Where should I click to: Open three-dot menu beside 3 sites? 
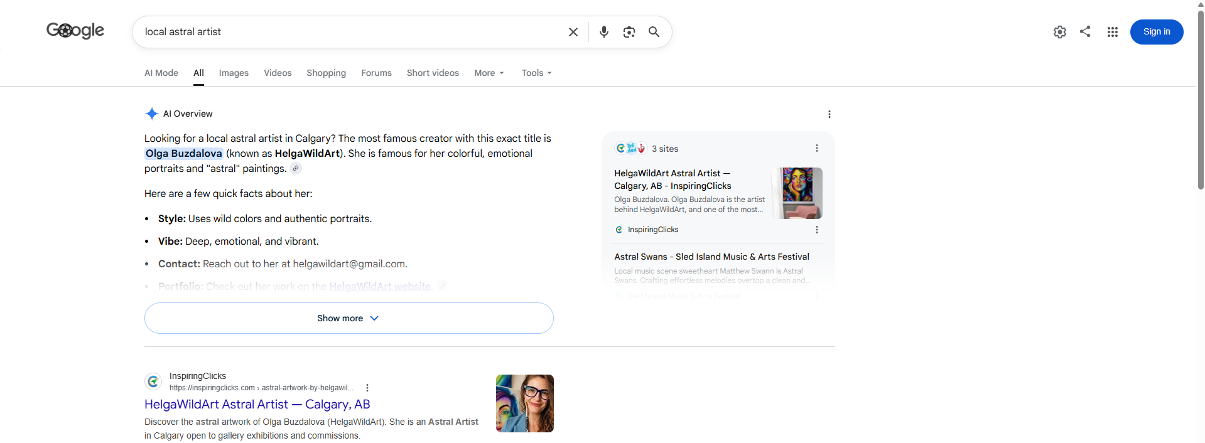click(817, 149)
